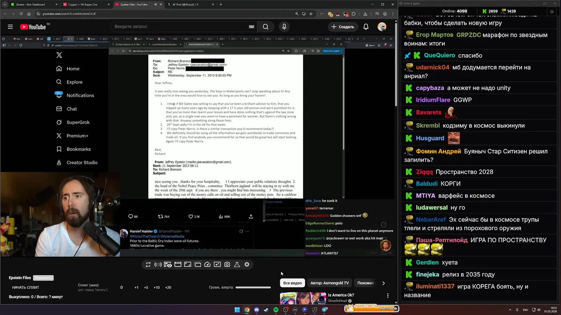Add +1 minute to split
The image size is (561, 315).
pos(136,287)
